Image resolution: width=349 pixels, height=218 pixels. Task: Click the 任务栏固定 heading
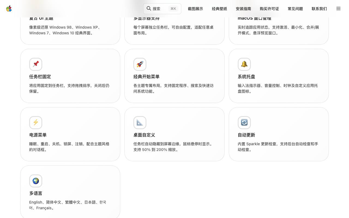point(40,77)
